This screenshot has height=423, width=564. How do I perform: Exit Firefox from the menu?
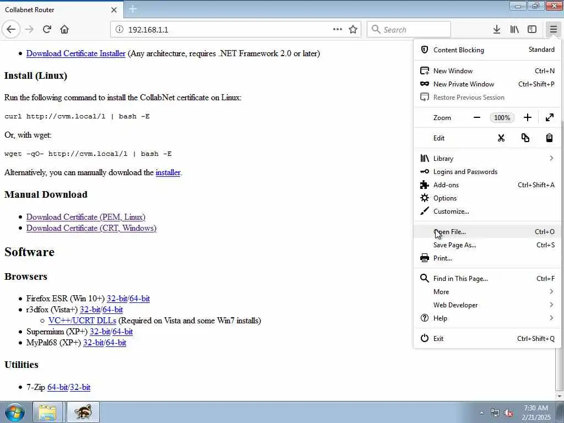pos(487,339)
